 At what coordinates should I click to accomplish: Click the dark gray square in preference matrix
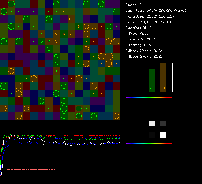pyautogui.click(x=163, y=123)
